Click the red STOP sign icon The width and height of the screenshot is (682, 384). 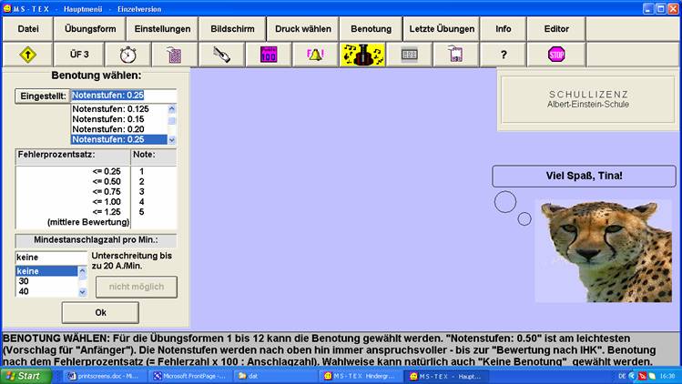556,55
